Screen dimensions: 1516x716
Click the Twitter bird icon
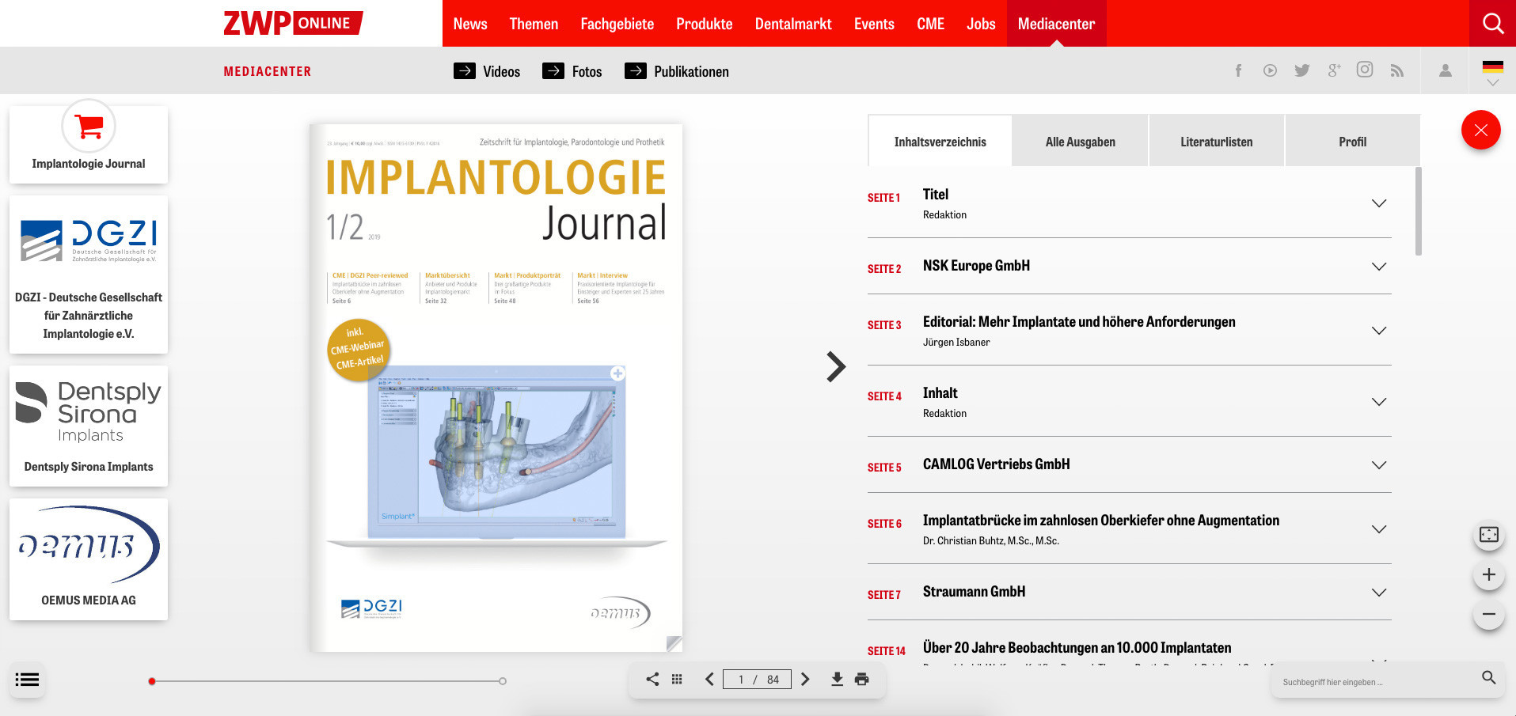1301,70
